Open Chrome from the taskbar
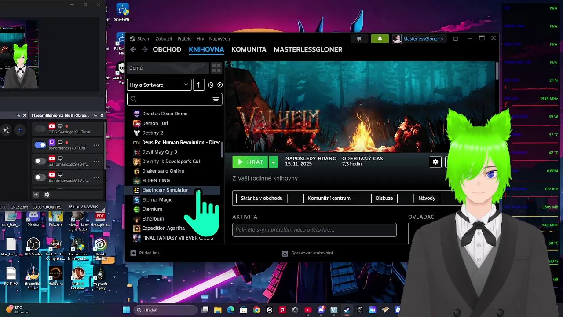 coord(256,310)
